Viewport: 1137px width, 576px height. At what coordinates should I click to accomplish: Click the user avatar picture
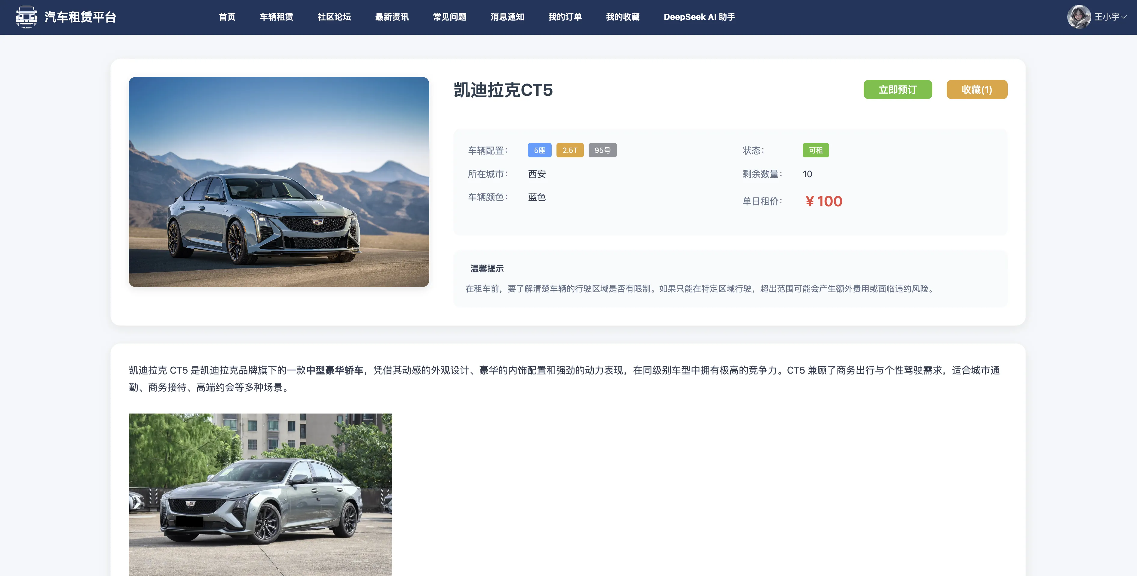(1079, 17)
